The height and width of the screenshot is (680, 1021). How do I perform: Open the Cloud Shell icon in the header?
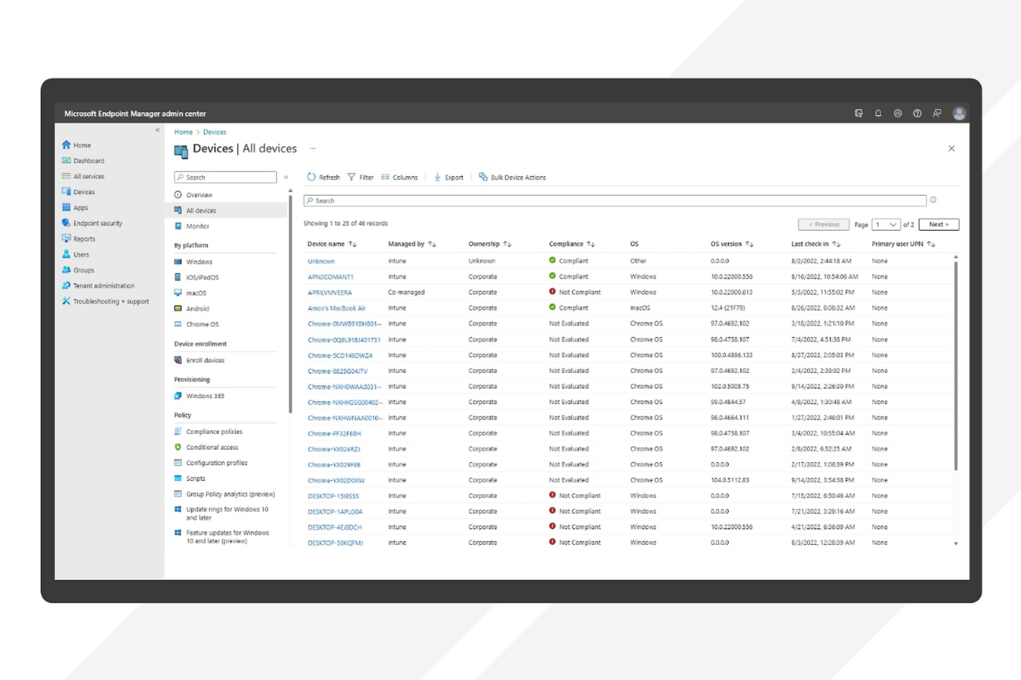(x=858, y=113)
